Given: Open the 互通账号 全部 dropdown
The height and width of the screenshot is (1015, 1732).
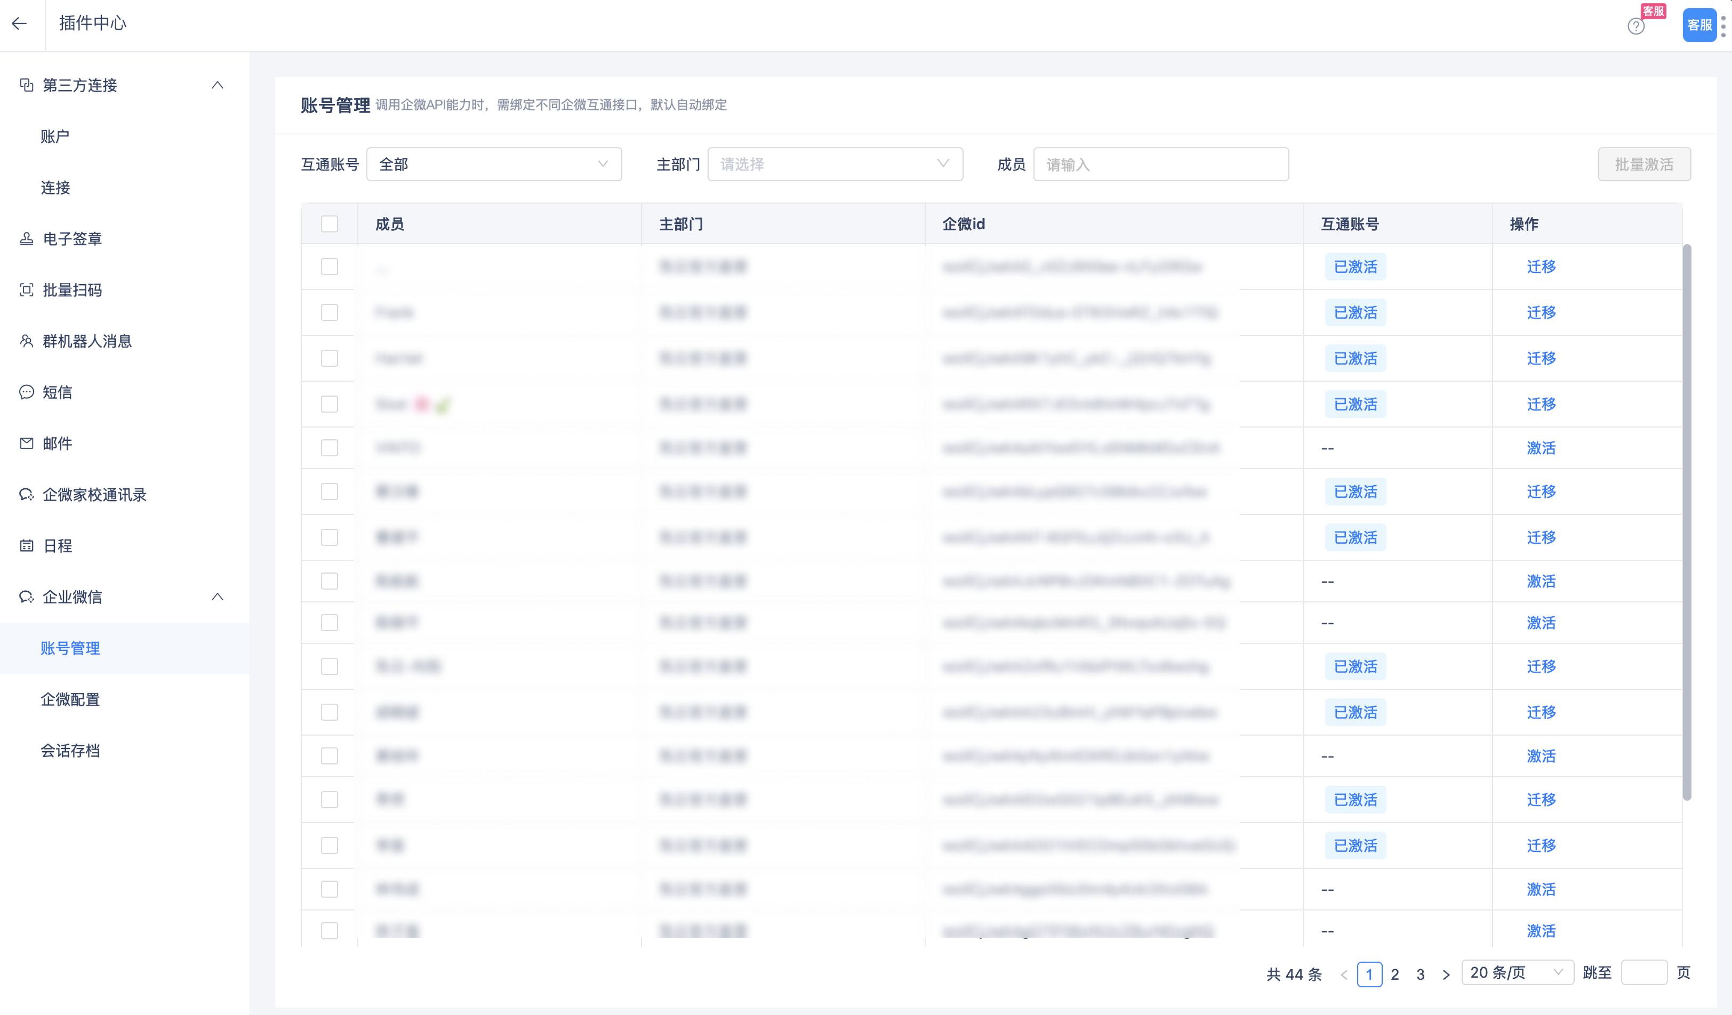Looking at the screenshot, I should click(493, 165).
